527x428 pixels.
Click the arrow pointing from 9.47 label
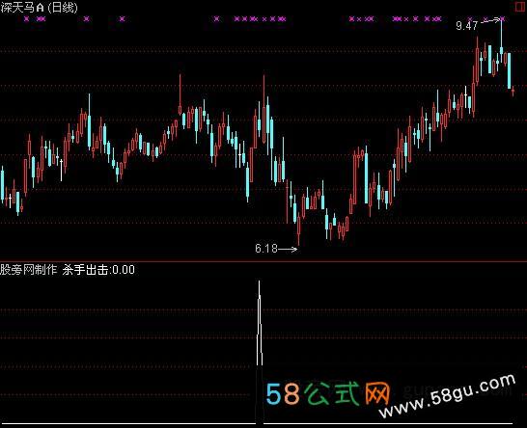click(x=490, y=21)
